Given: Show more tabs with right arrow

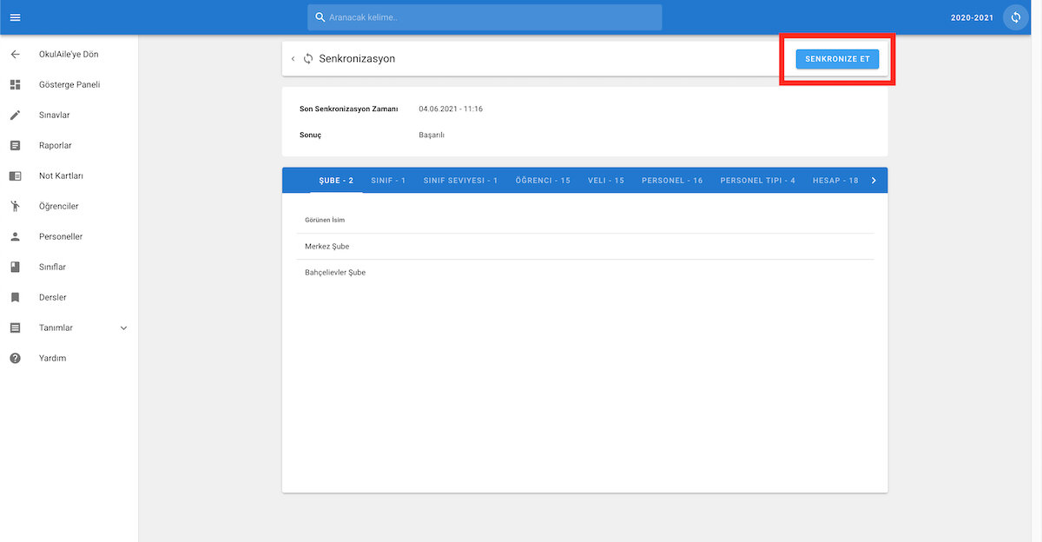Looking at the screenshot, I should (874, 181).
